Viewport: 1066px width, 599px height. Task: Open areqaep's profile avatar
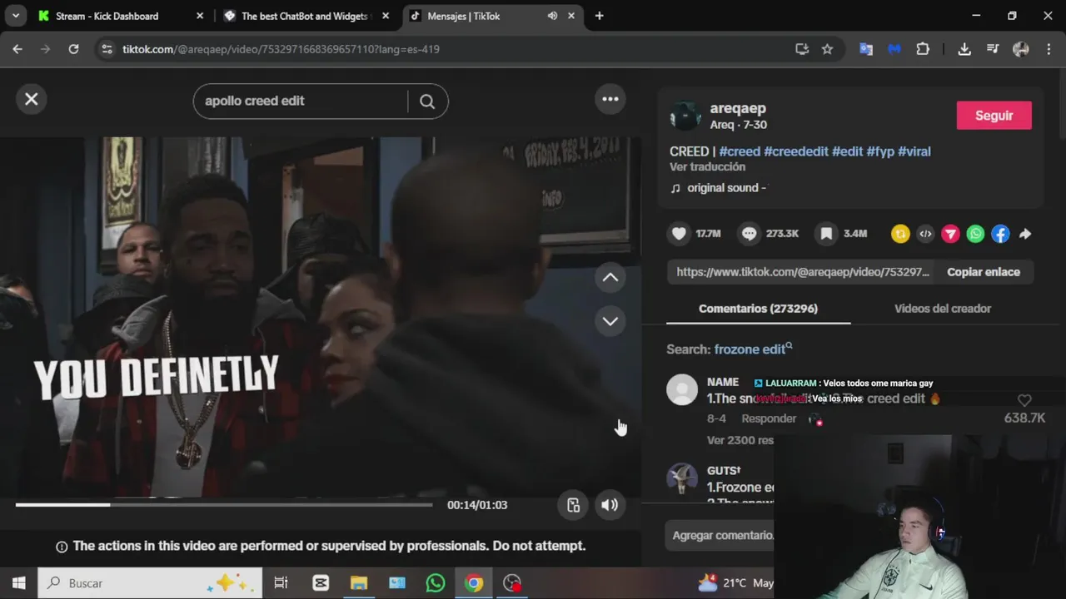click(x=685, y=116)
